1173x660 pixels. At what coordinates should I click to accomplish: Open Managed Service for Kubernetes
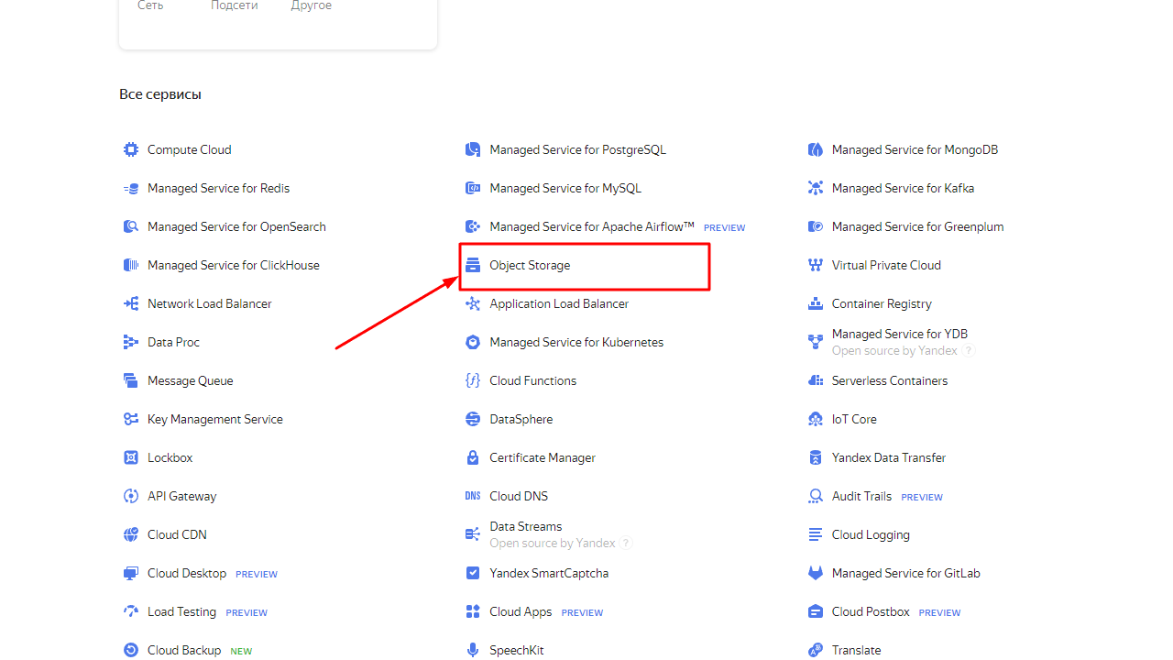(x=576, y=342)
